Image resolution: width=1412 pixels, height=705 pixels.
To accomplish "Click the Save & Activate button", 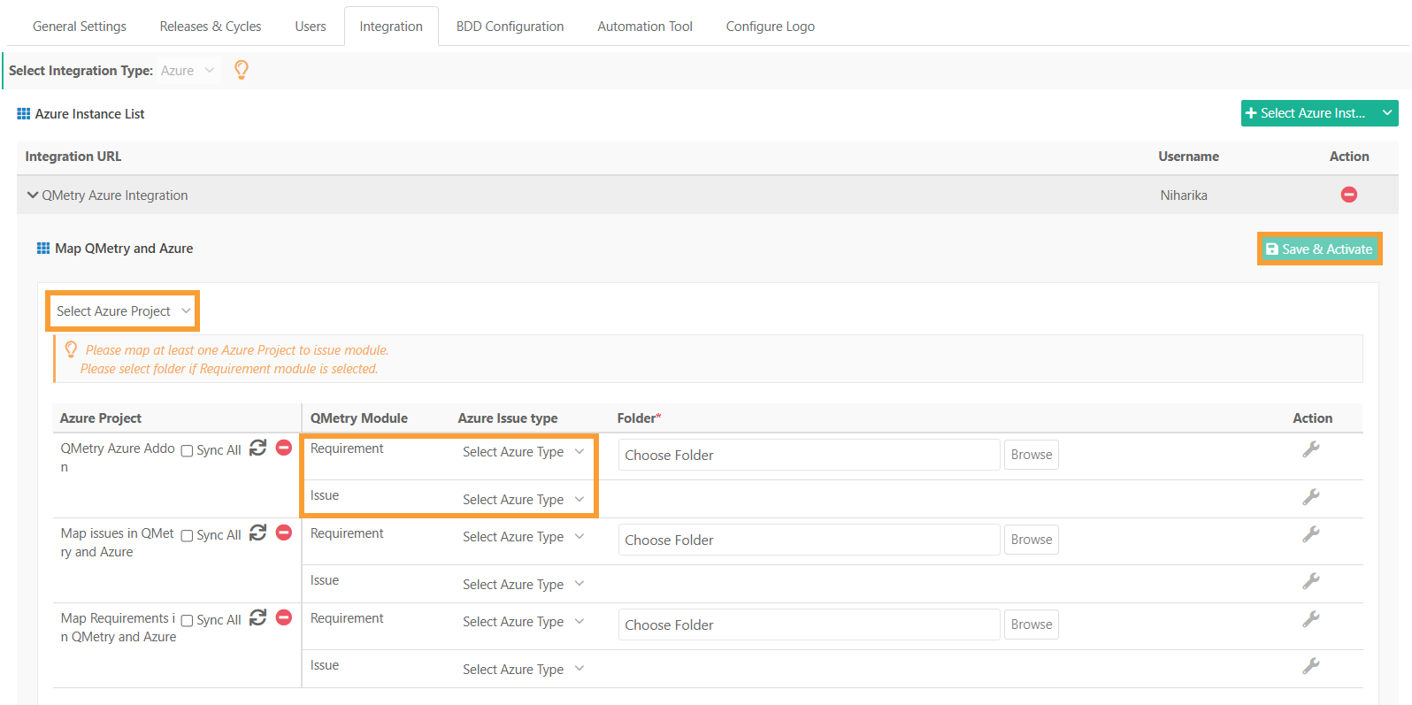I will (1319, 249).
